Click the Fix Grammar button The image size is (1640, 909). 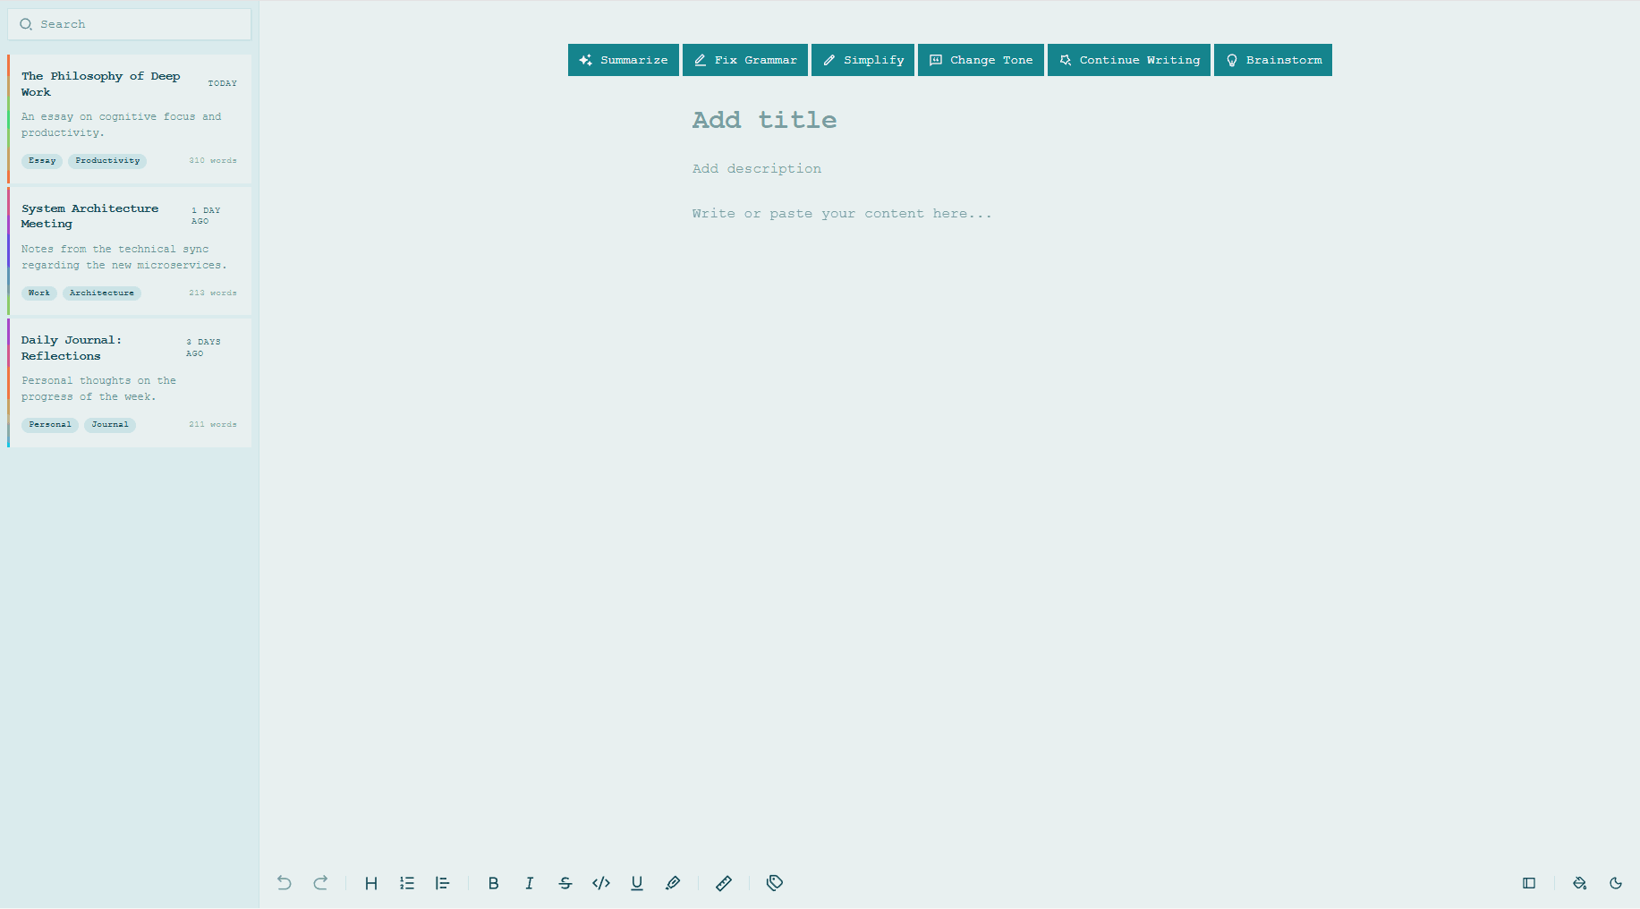(x=745, y=60)
